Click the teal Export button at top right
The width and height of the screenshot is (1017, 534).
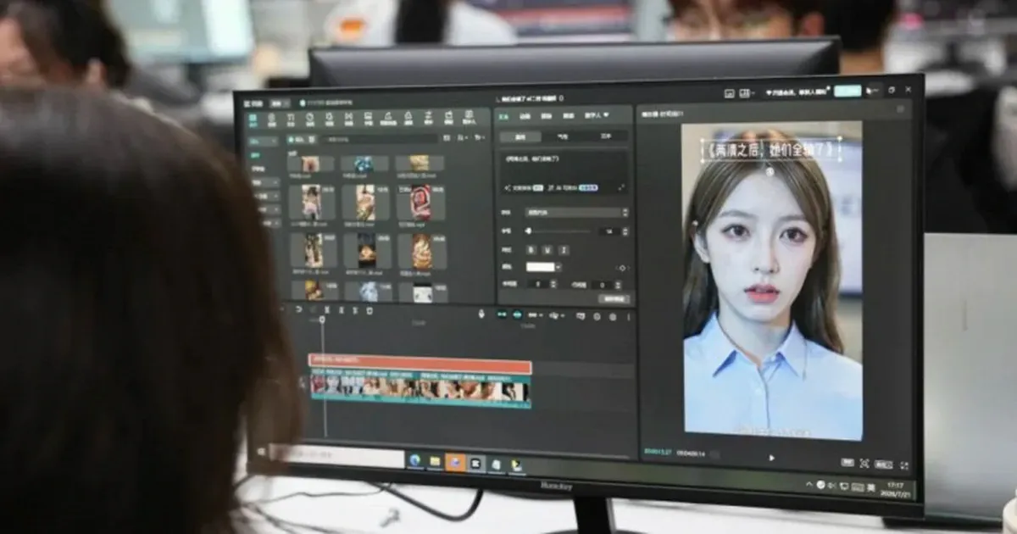[x=847, y=91]
